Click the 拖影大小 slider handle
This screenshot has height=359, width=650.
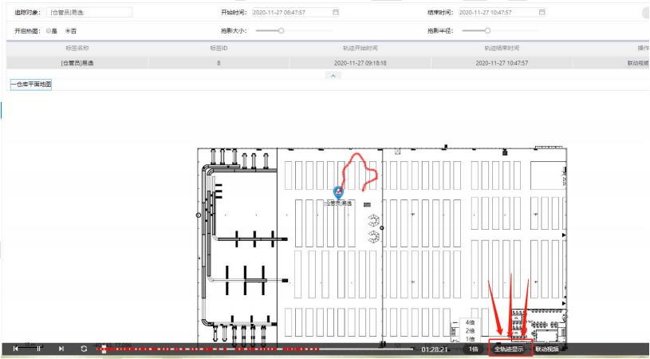click(282, 30)
